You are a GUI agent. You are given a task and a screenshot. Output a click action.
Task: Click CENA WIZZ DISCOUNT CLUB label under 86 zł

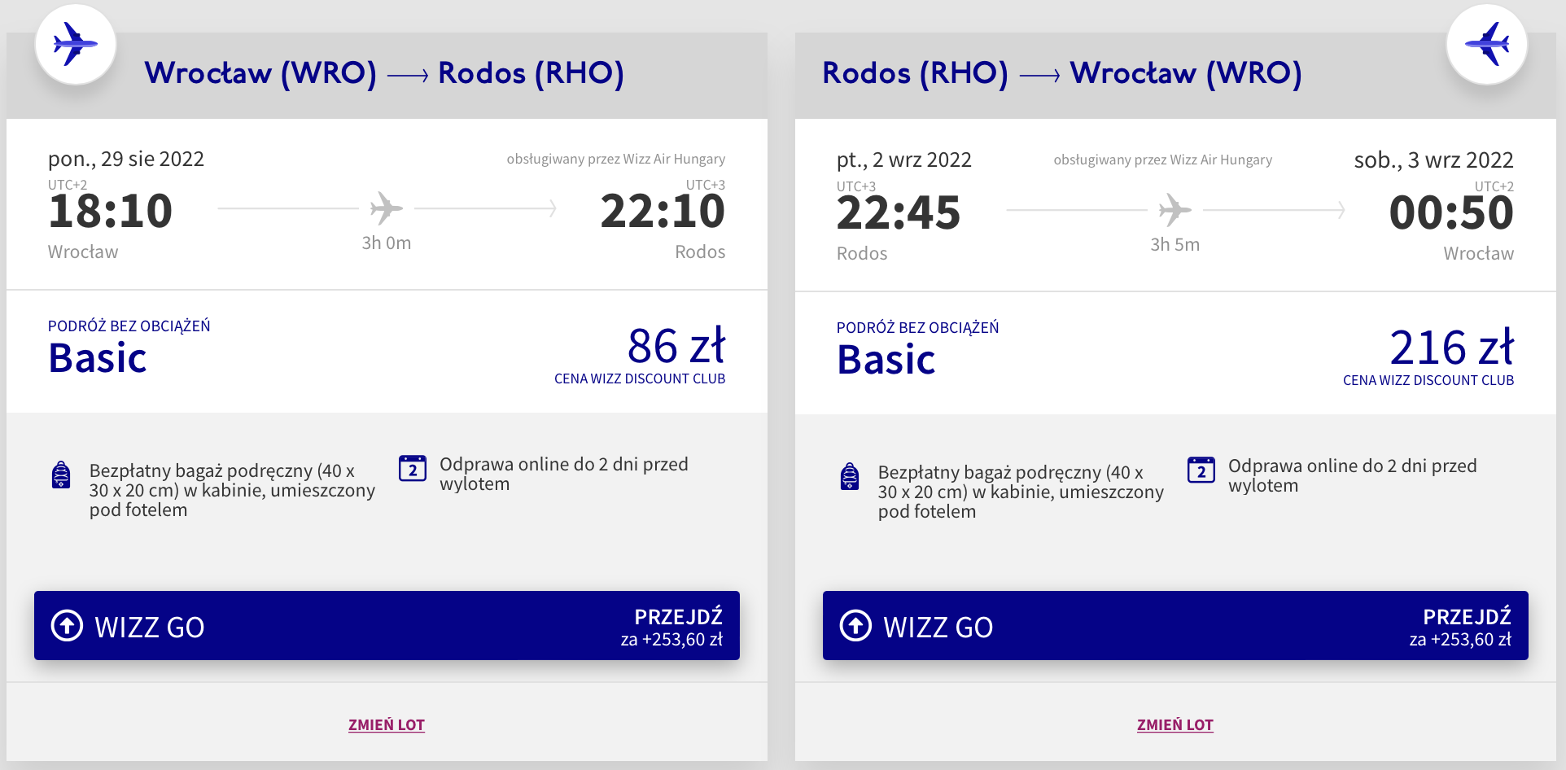pyautogui.click(x=640, y=378)
